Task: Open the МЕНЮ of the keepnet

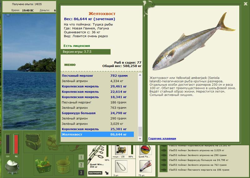Action: tap(70, 65)
